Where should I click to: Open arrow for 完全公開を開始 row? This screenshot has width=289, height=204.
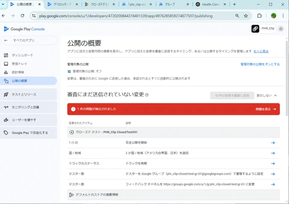[273, 143]
